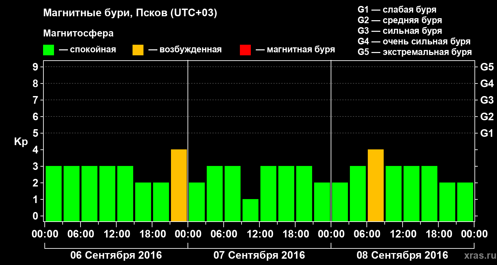Click the red 'магнитная буря' legend swatch
The width and height of the screenshot is (497, 265).
pyautogui.click(x=245, y=50)
